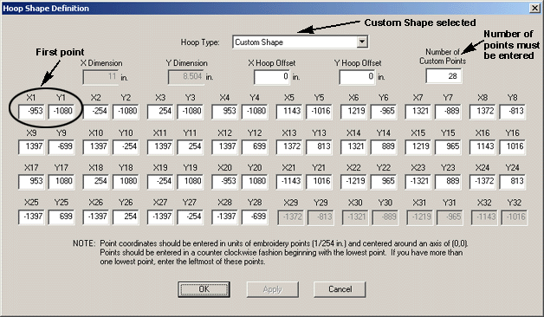Select the X26 coordinate field
Screen dimensions: 544x317
coord(96,217)
